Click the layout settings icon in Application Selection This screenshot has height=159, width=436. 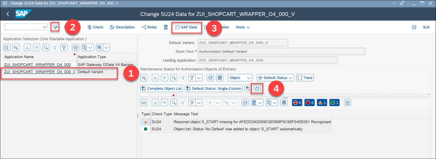99,47
